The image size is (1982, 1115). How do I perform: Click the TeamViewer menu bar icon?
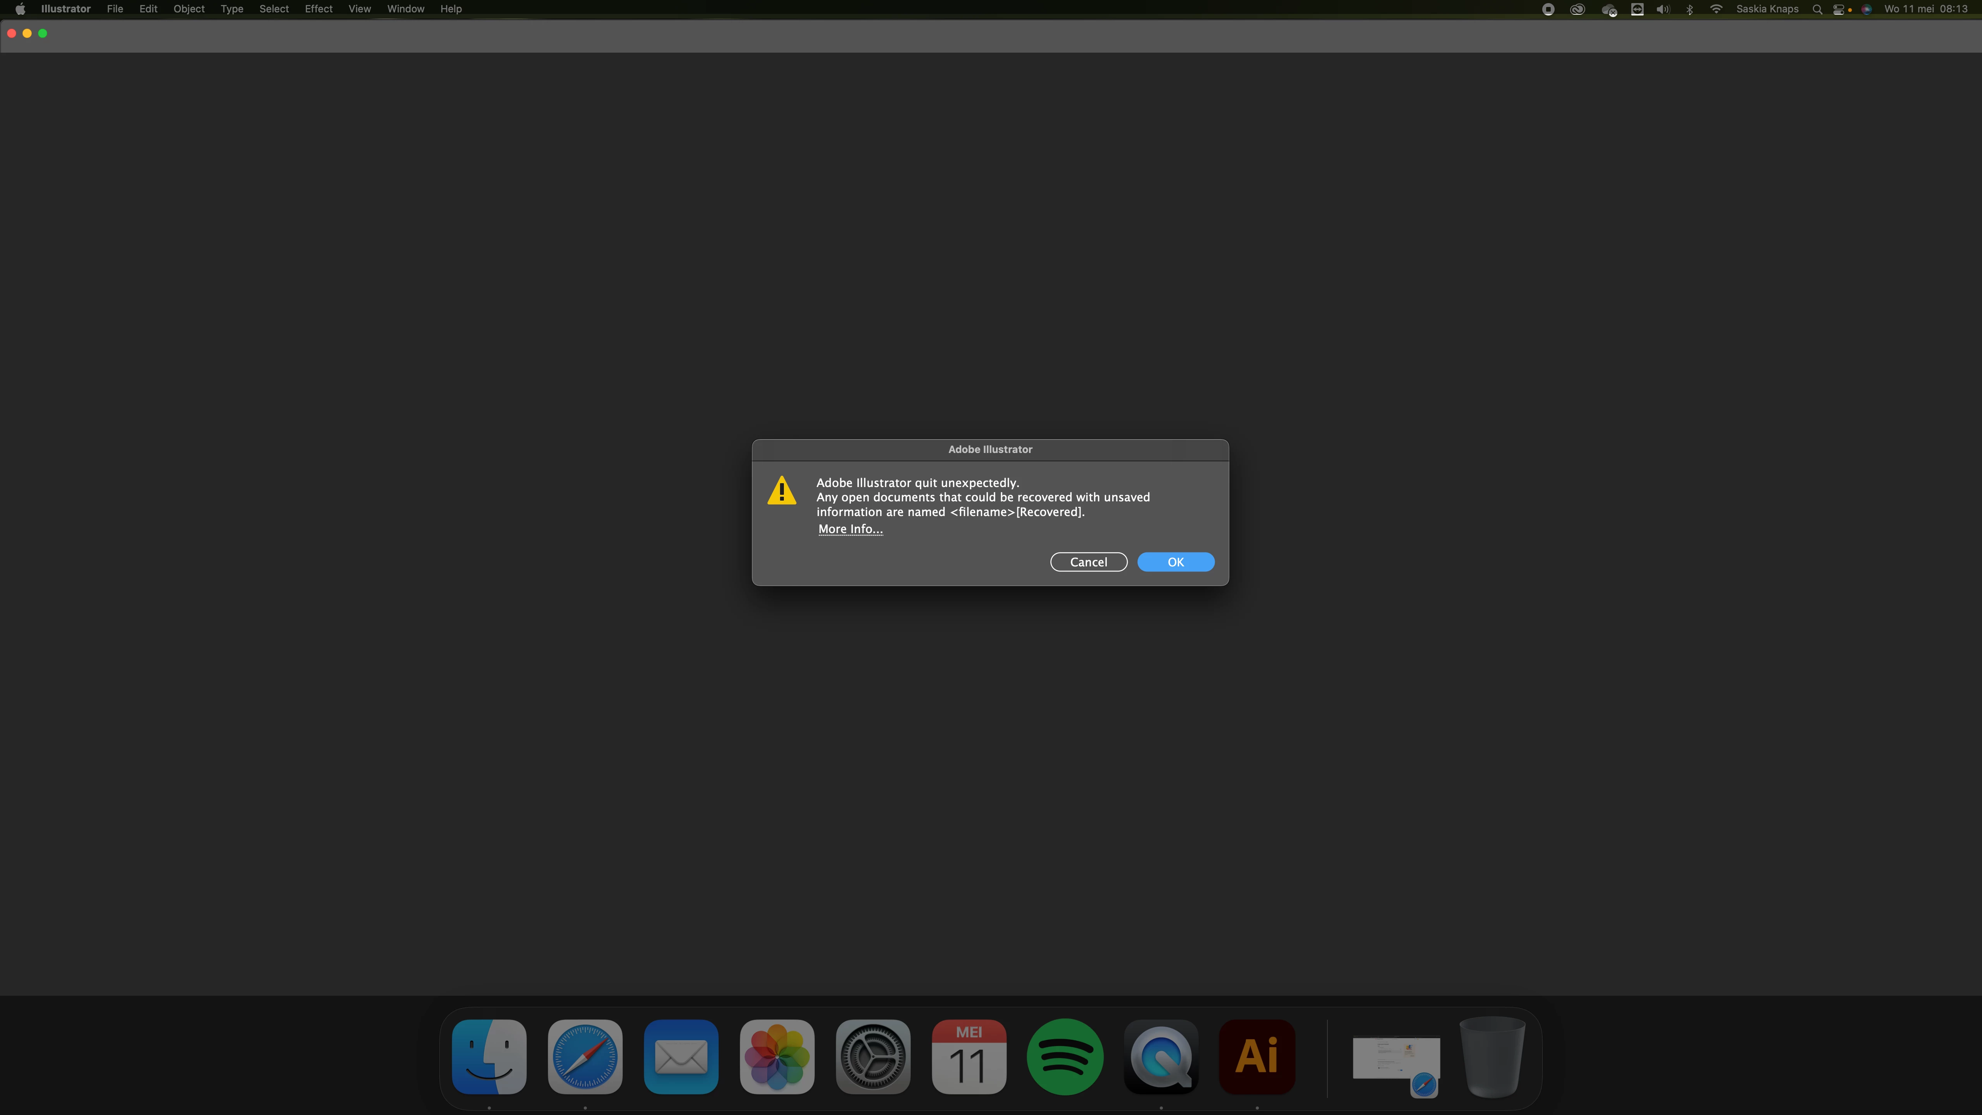tap(1637, 9)
